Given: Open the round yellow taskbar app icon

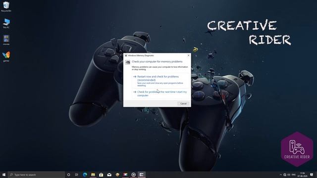Looking at the screenshot, I should (x=117, y=175).
